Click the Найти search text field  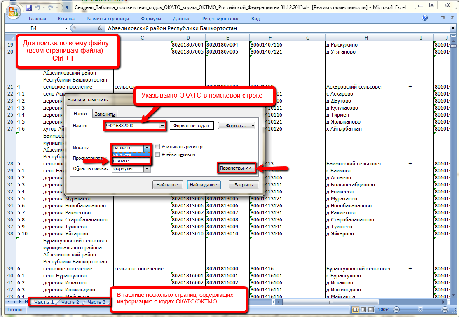tap(131, 126)
